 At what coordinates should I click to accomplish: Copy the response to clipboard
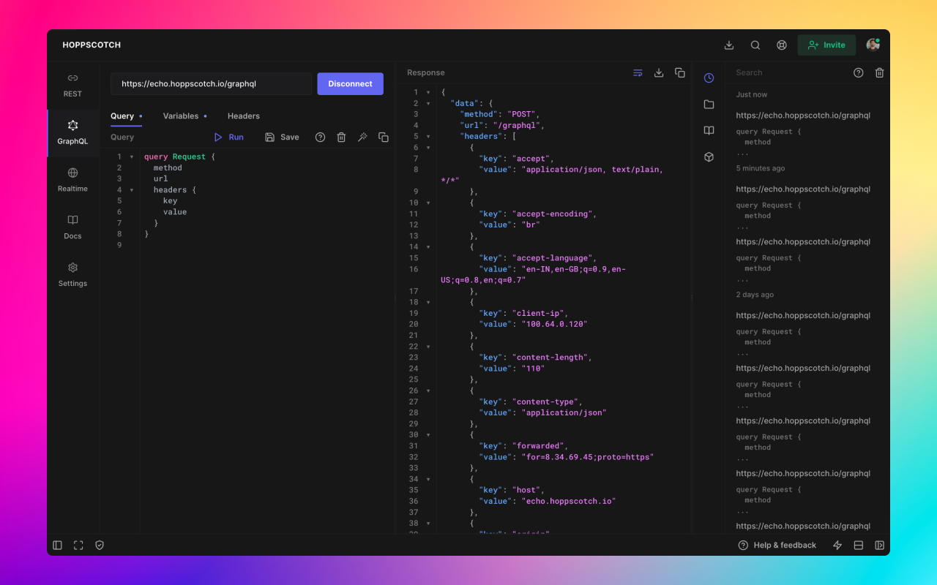click(680, 73)
